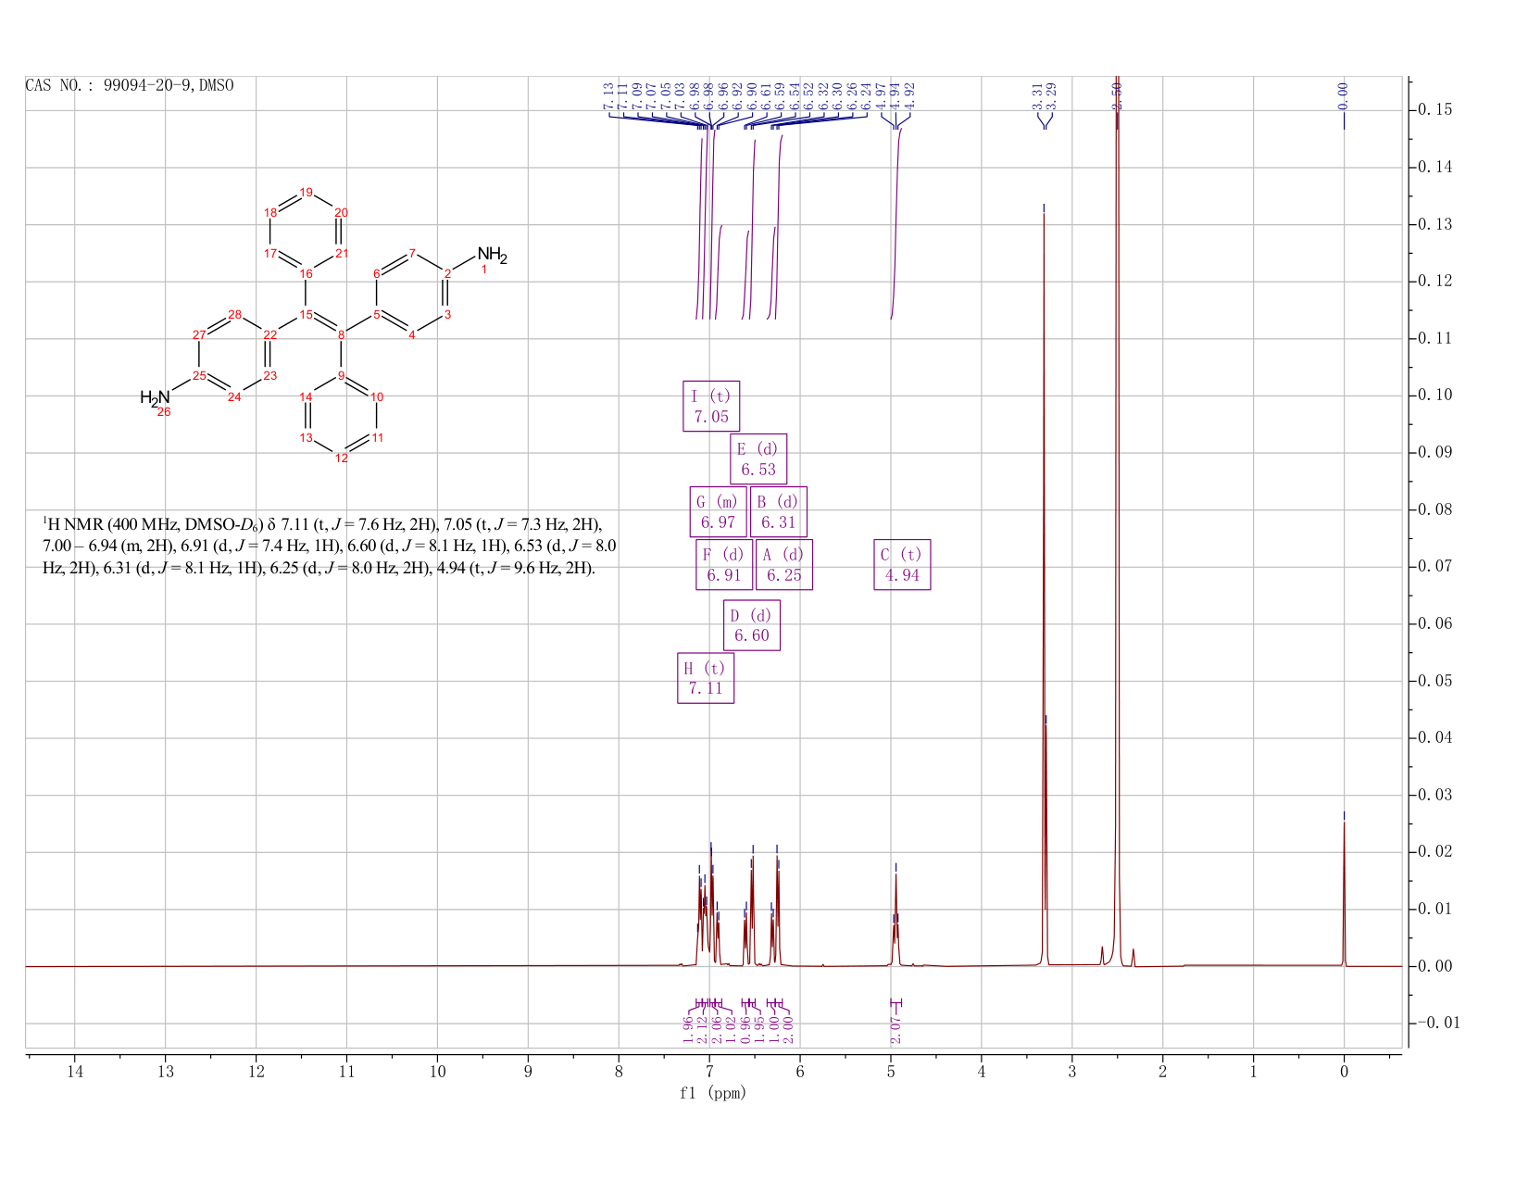Click atom number 3 in the structure
The image size is (1528, 1181).
(x=448, y=314)
